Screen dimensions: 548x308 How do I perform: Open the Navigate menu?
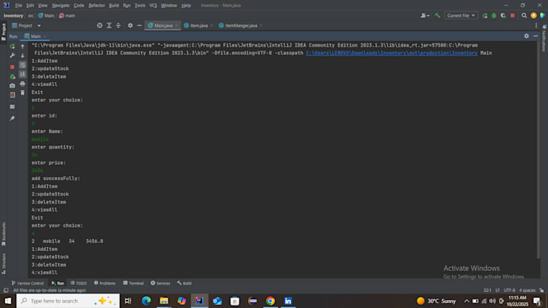(60, 6)
